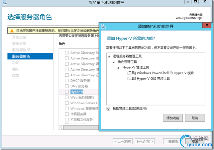Viewport: 214px width, 150px height.
Task: Click the 安装(I) button
Action: pos(173,141)
